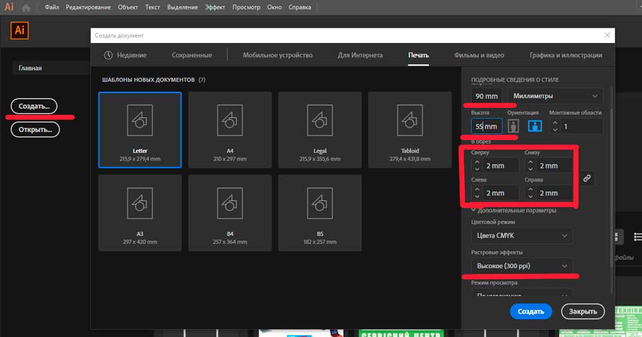This screenshot has height=337, width=642.
Task: Choose the Tabloid document template
Action: pos(410,130)
